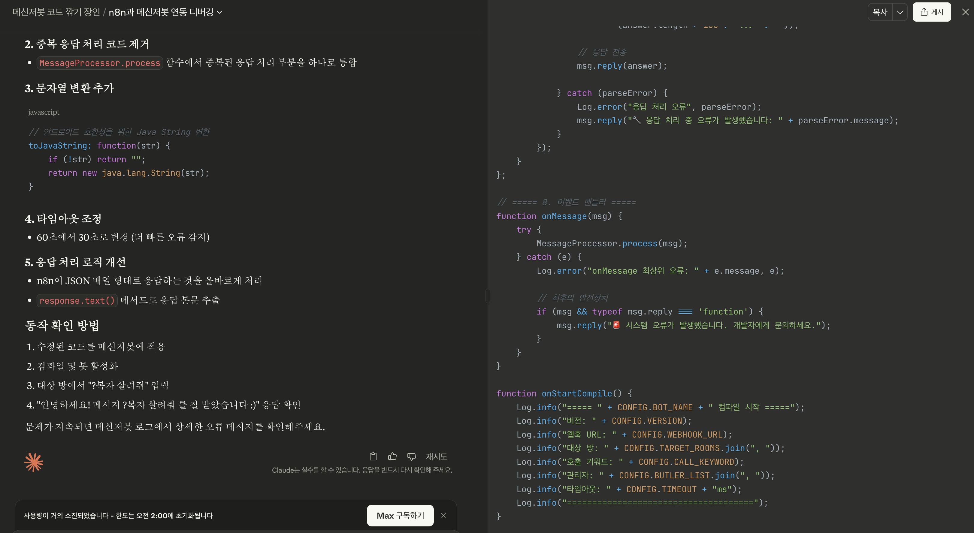The width and height of the screenshot is (974, 533).
Task: Click the javascript code block label
Action: 44,112
